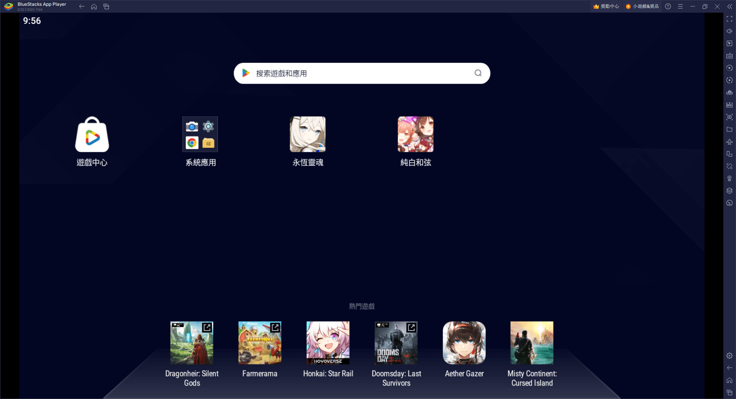Click the sync operations circular icon
The width and height of the screenshot is (736, 399).
[729, 80]
